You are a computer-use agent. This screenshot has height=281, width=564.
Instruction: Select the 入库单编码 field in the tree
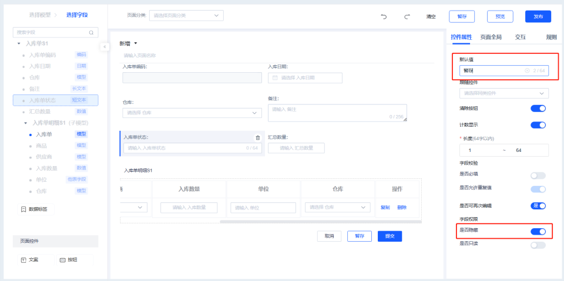[55, 55]
